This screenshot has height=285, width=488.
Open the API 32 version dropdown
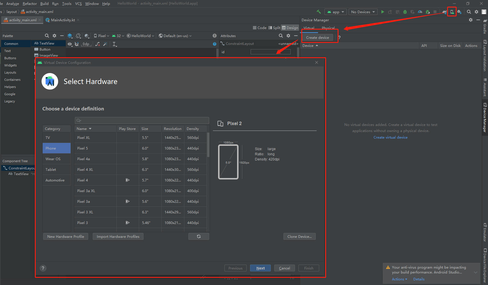[118, 36]
